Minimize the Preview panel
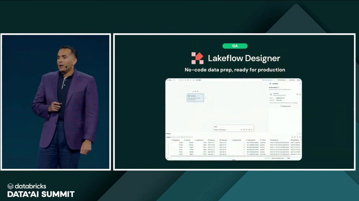This screenshot has width=359, height=201. (297, 134)
